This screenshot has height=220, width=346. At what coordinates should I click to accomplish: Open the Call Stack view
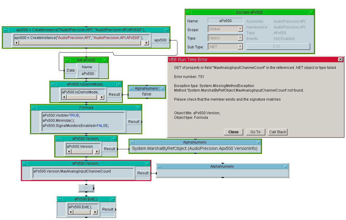[x=277, y=132]
